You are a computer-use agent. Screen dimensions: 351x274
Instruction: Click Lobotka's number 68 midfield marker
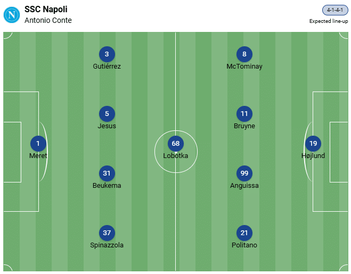(176, 144)
